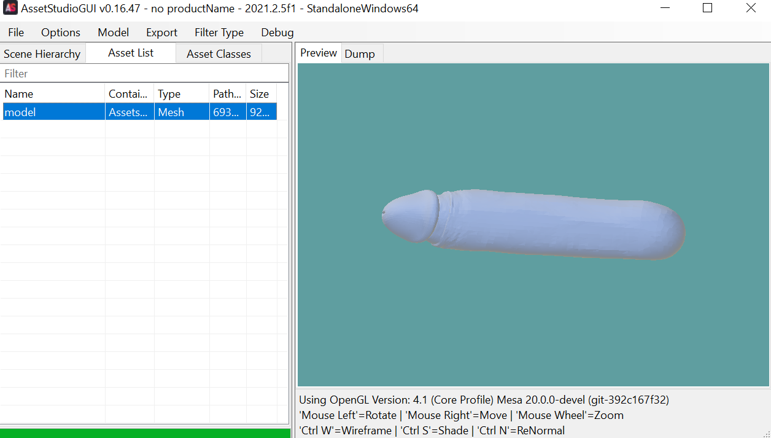The image size is (771, 438).
Task: Open the Model menu
Action: (x=114, y=33)
